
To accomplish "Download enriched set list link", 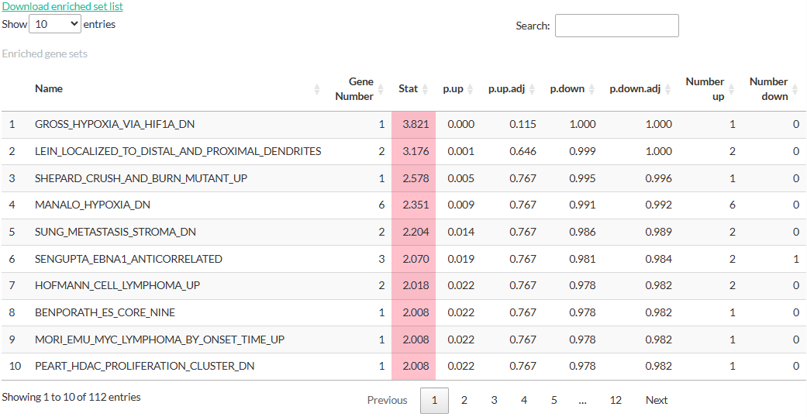I will pyautogui.click(x=62, y=7).
